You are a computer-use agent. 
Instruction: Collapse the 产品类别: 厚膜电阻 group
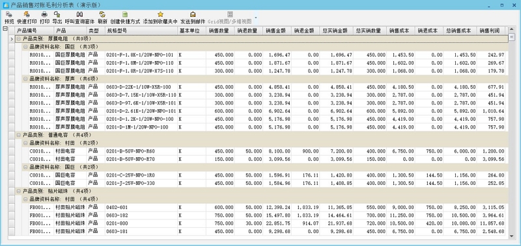19,39
